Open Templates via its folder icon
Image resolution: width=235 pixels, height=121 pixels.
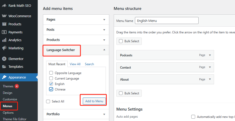(4, 67)
